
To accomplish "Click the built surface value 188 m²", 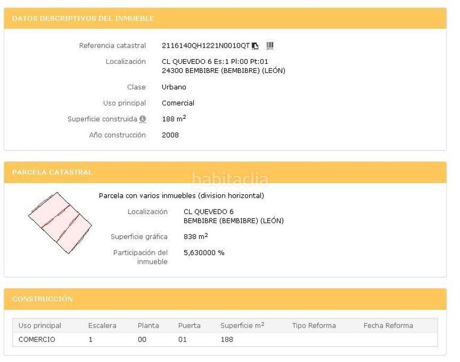I will pos(174,118).
